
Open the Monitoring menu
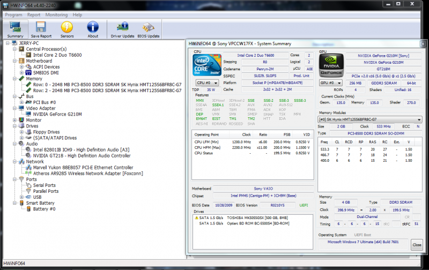(x=56, y=15)
